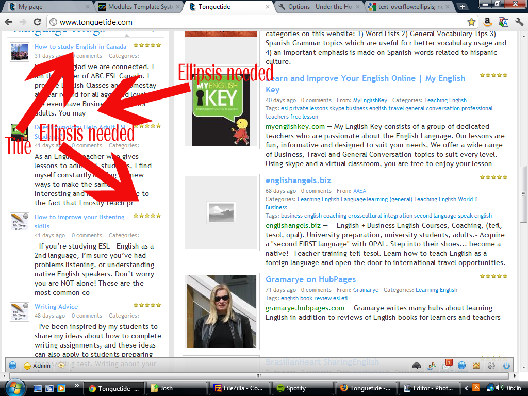The height and width of the screenshot is (396, 528).
Task: Open the Admin status menu in site toolbar
Action: [x=37, y=366]
